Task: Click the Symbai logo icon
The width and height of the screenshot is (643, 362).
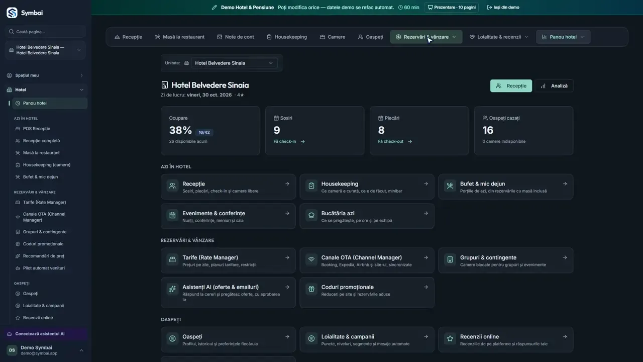Action: click(x=12, y=13)
